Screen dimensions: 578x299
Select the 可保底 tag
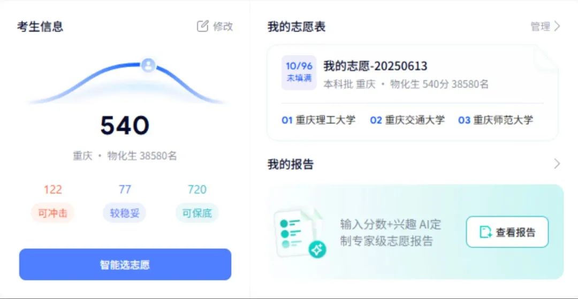(197, 213)
